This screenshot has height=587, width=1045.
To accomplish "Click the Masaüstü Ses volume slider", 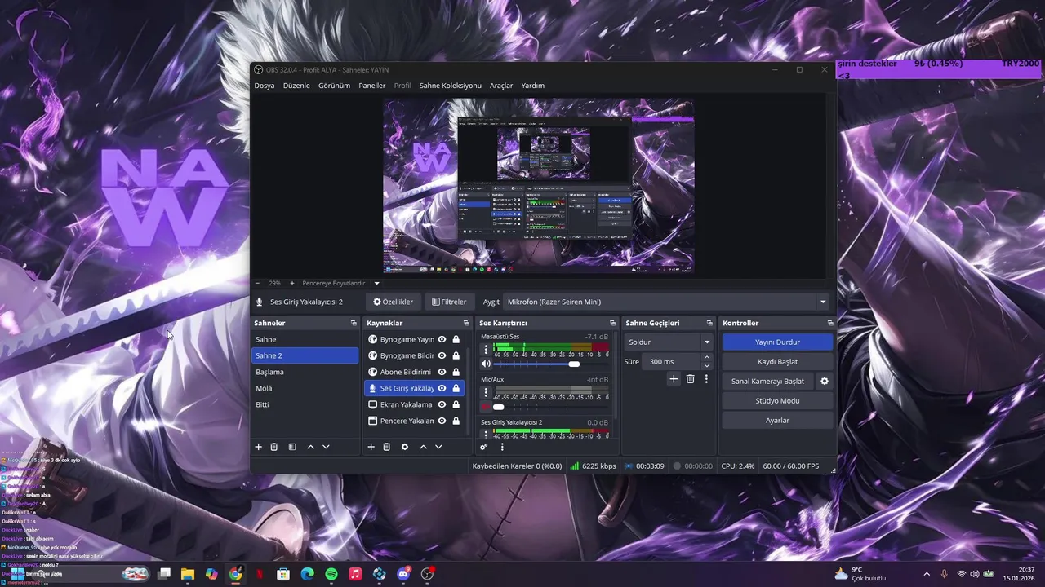I will (x=551, y=364).
